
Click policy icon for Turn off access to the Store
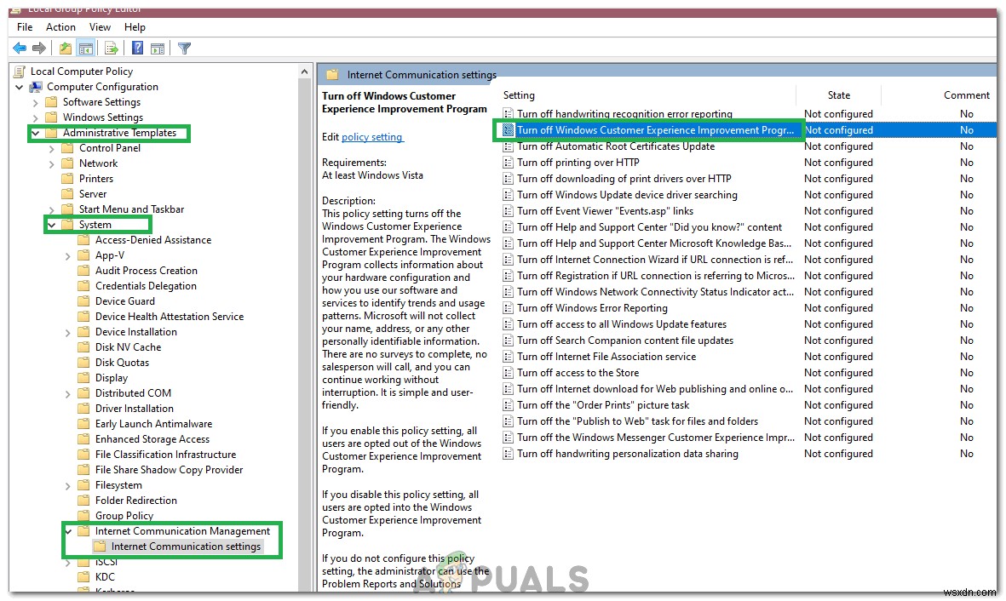pyautogui.click(x=509, y=373)
